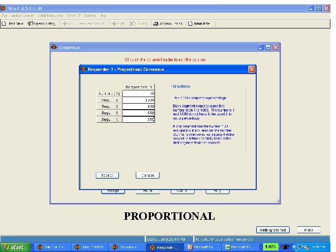Click the Seg. 4 row header
This screenshot has height=252, width=336.
point(110,119)
